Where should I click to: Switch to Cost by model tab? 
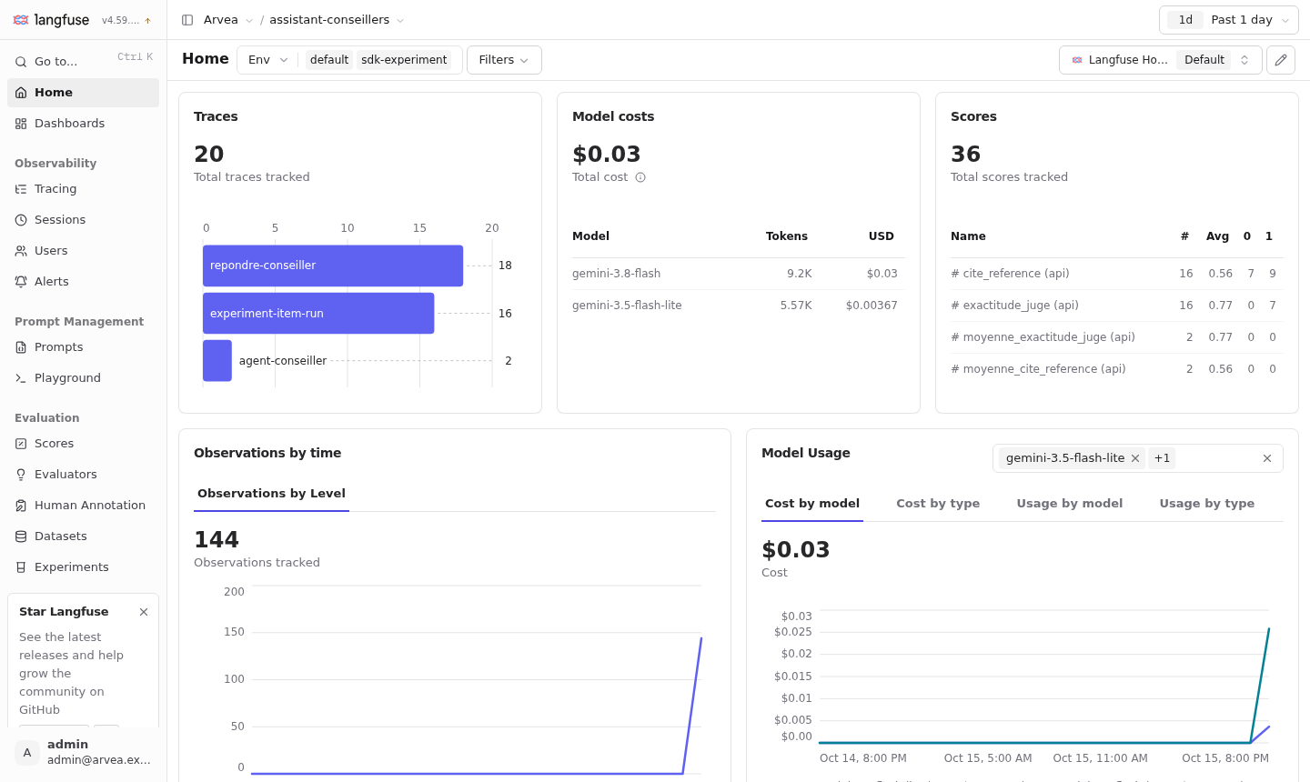812,504
